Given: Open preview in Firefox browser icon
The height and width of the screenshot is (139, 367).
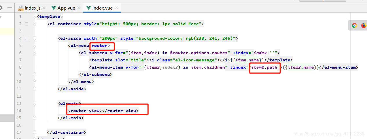Looking at the screenshot, I should tap(364, 25).
